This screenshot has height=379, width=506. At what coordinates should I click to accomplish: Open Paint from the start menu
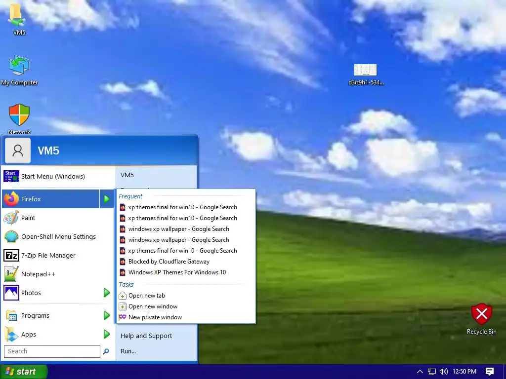[58, 218]
